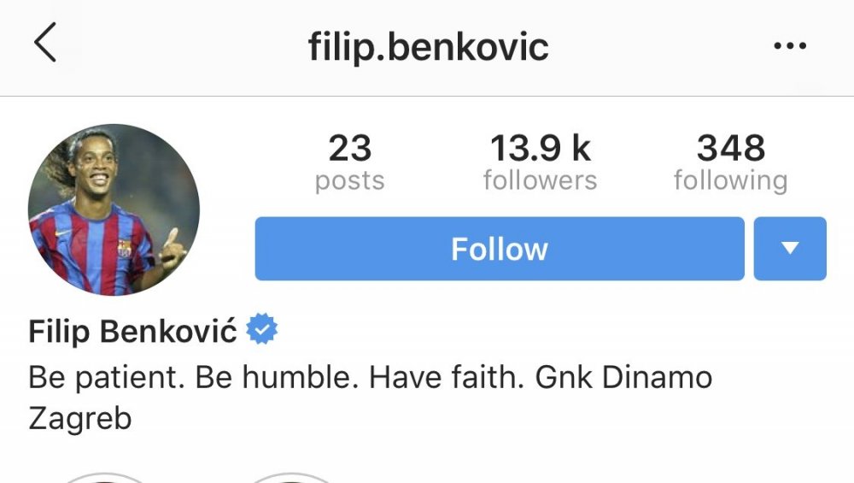Open the three-dot more options menu
Viewport: 854px width, 483px height.
click(790, 46)
